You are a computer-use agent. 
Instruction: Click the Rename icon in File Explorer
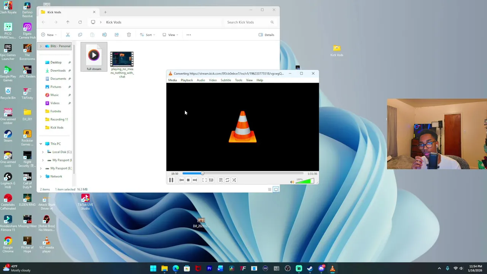[104, 35]
